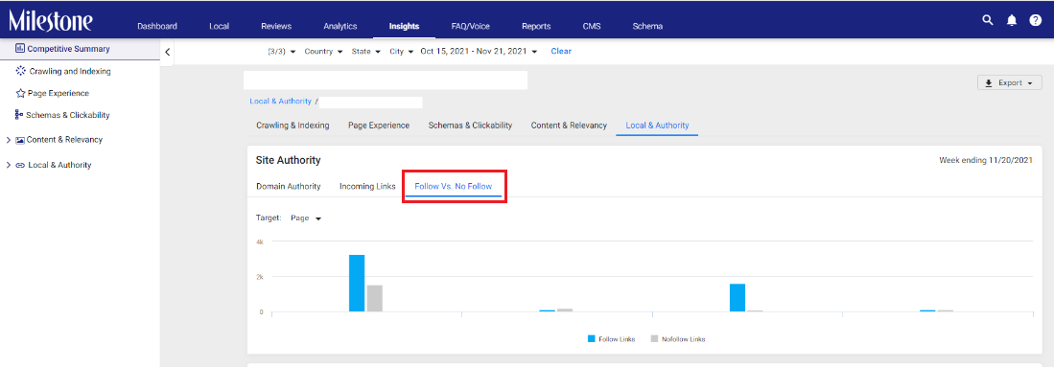Switch to Content & Relevancy tab
Viewport: 1054px width, 367px height.
pos(569,126)
